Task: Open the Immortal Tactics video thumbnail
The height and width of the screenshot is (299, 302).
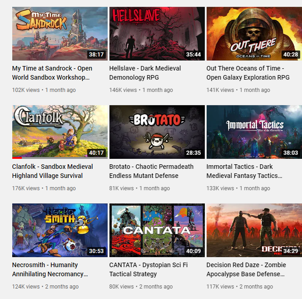Action: click(x=254, y=132)
